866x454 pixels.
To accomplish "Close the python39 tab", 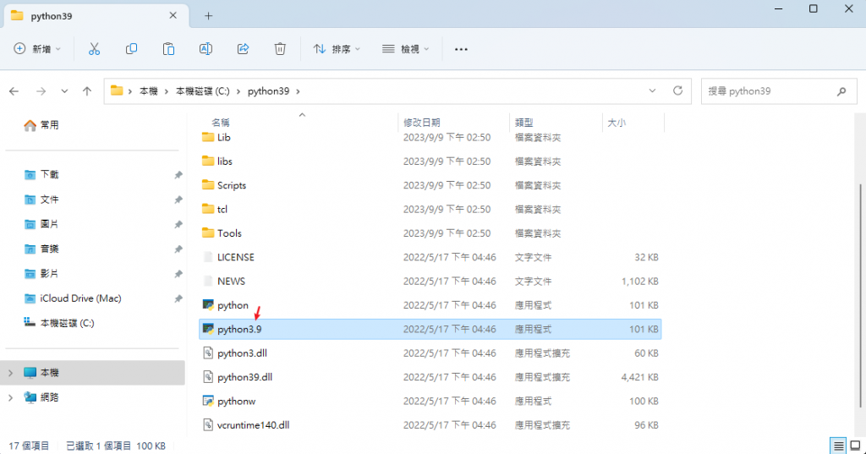I will tap(173, 15).
